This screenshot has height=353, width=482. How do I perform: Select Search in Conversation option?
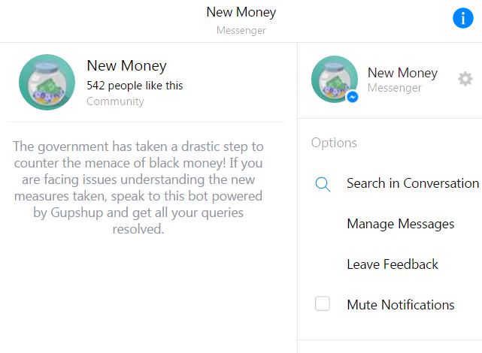412,183
